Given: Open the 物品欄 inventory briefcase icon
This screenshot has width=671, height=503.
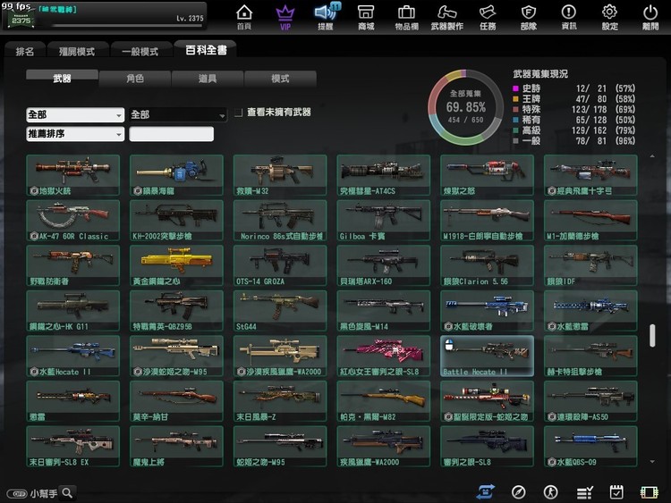Looking at the screenshot, I should click(406, 16).
